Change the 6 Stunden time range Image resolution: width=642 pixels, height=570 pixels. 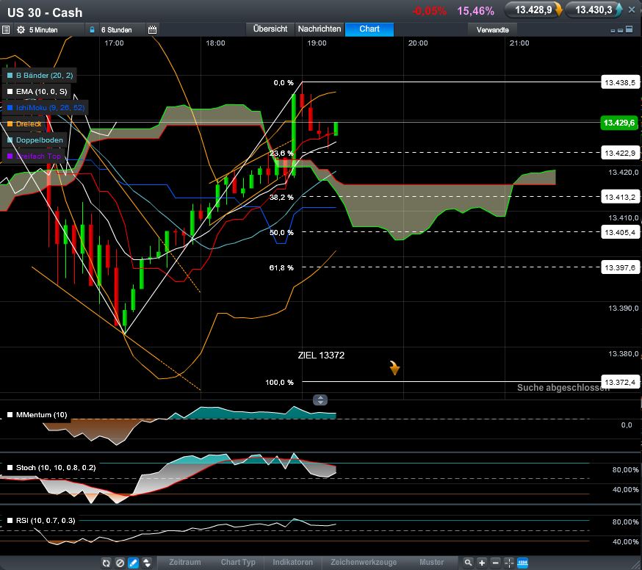click(117, 30)
